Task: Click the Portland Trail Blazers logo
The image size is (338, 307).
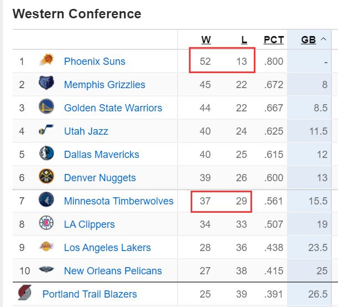Action: tap(24, 294)
